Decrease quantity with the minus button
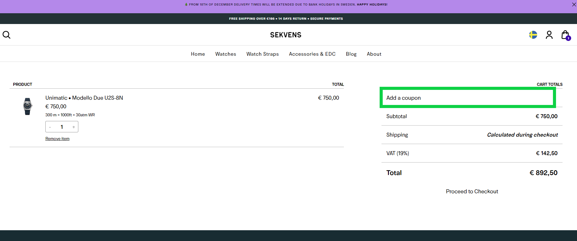577x241 pixels. (x=50, y=127)
